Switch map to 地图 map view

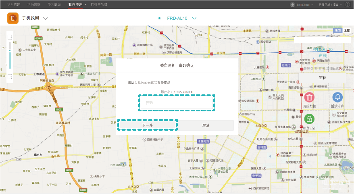click(338, 31)
